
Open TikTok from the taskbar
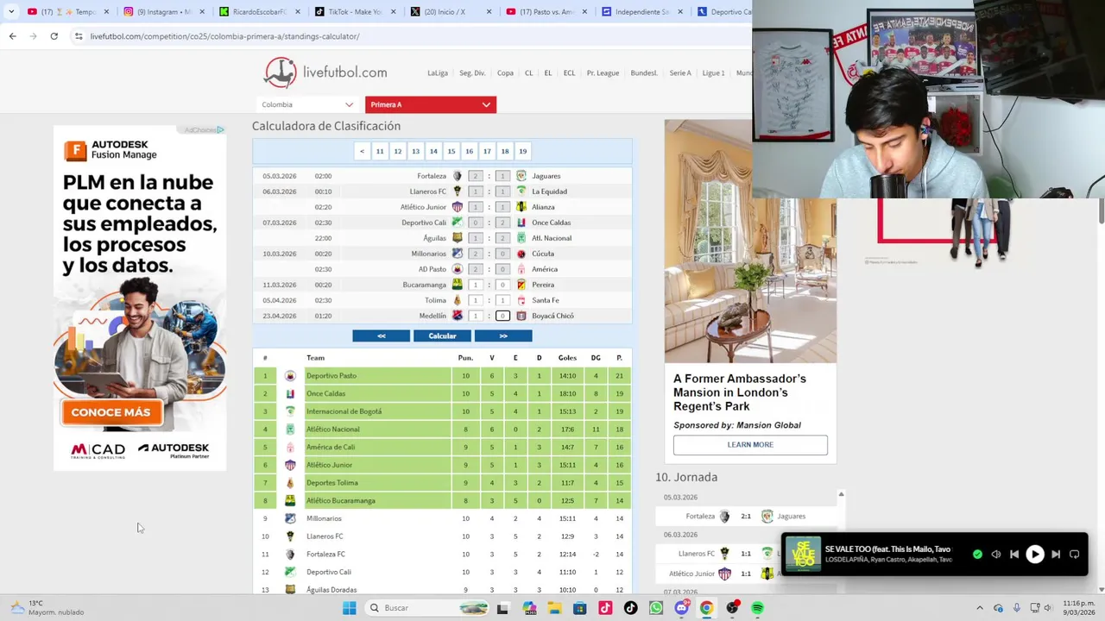[630, 608]
